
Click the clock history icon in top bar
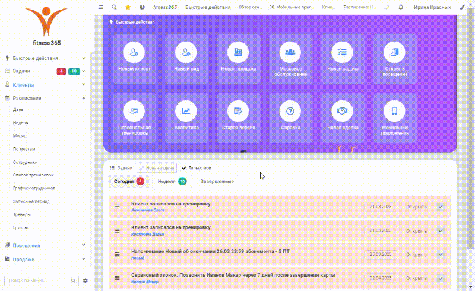click(x=142, y=7)
